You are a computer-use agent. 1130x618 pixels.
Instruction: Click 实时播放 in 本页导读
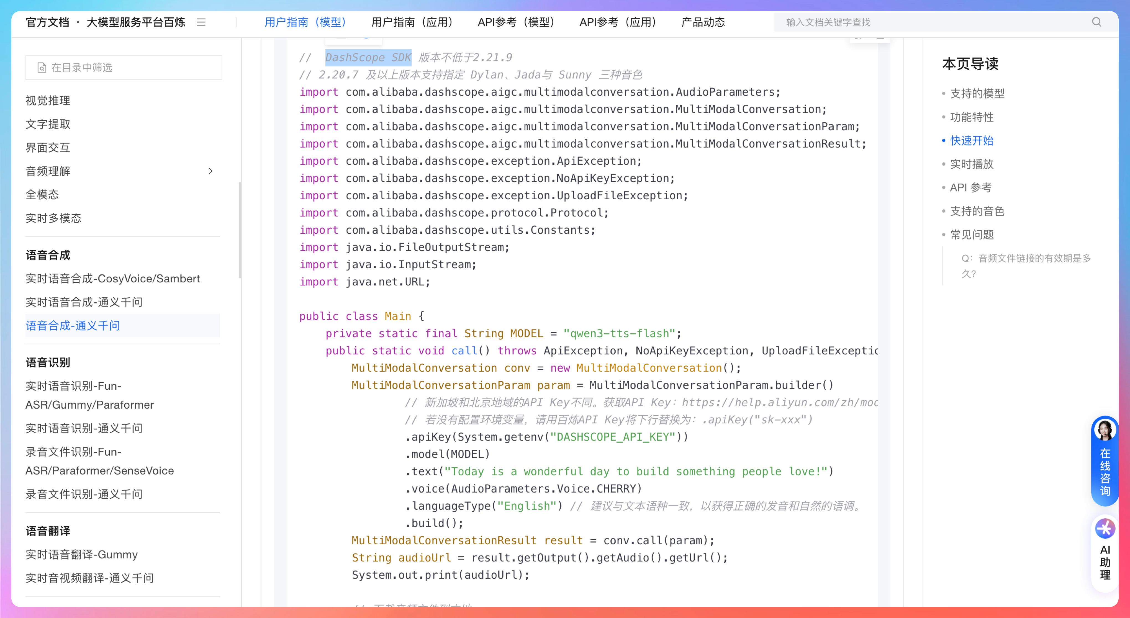coord(972,164)
